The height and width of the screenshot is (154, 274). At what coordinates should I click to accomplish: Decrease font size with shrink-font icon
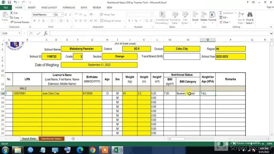tap(70, 15)
